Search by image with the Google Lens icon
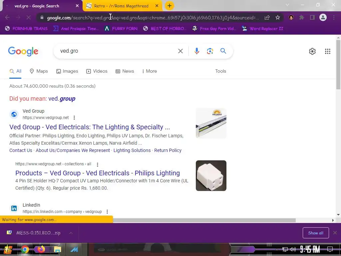Image resolution: width=341 pixels, height=256 pixels. pyautogui.click(x=210, y=51)
